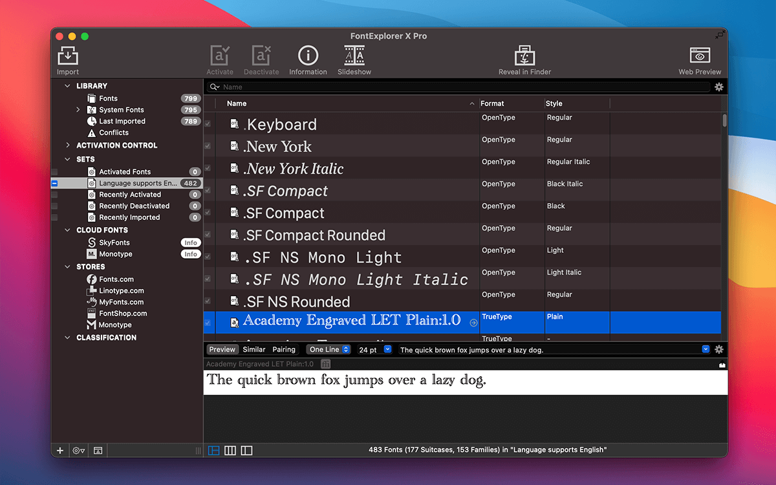Expand the ACTIVATION CONTROL section
Viewport: 776px width, 485px height.
pos(68,145)
